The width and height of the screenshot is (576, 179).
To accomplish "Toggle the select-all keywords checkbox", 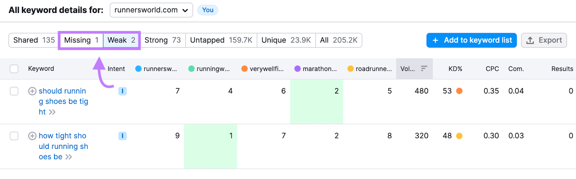I will (14, 69).
